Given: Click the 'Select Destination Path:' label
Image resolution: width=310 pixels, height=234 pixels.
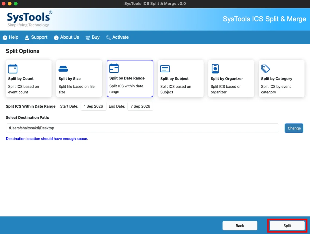Looking at the screenshot, I should (x=28, y=118).
